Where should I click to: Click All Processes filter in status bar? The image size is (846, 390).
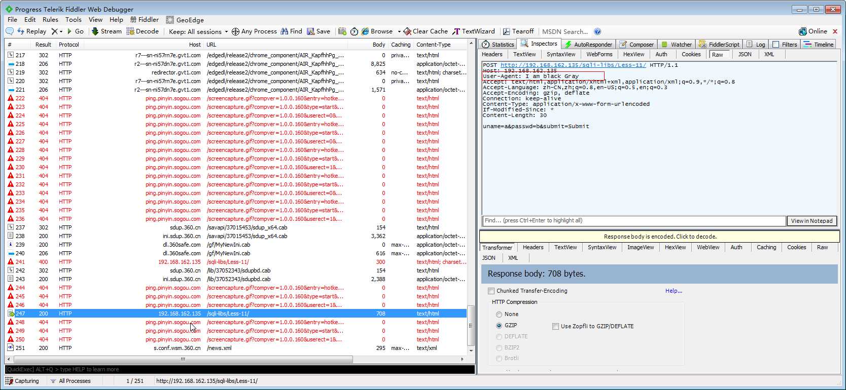click(70, 381)
